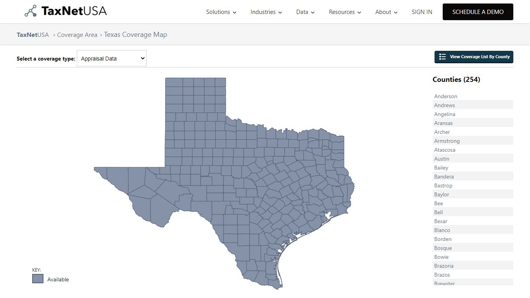
Task: Click the top-left Panhandle county on map
Action: click(174, 82)
